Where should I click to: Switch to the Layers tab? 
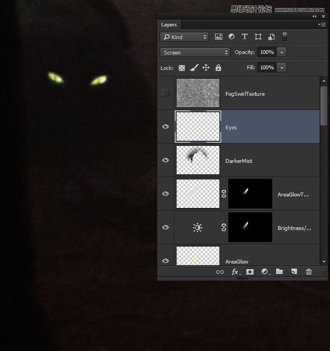pos(169,25)
